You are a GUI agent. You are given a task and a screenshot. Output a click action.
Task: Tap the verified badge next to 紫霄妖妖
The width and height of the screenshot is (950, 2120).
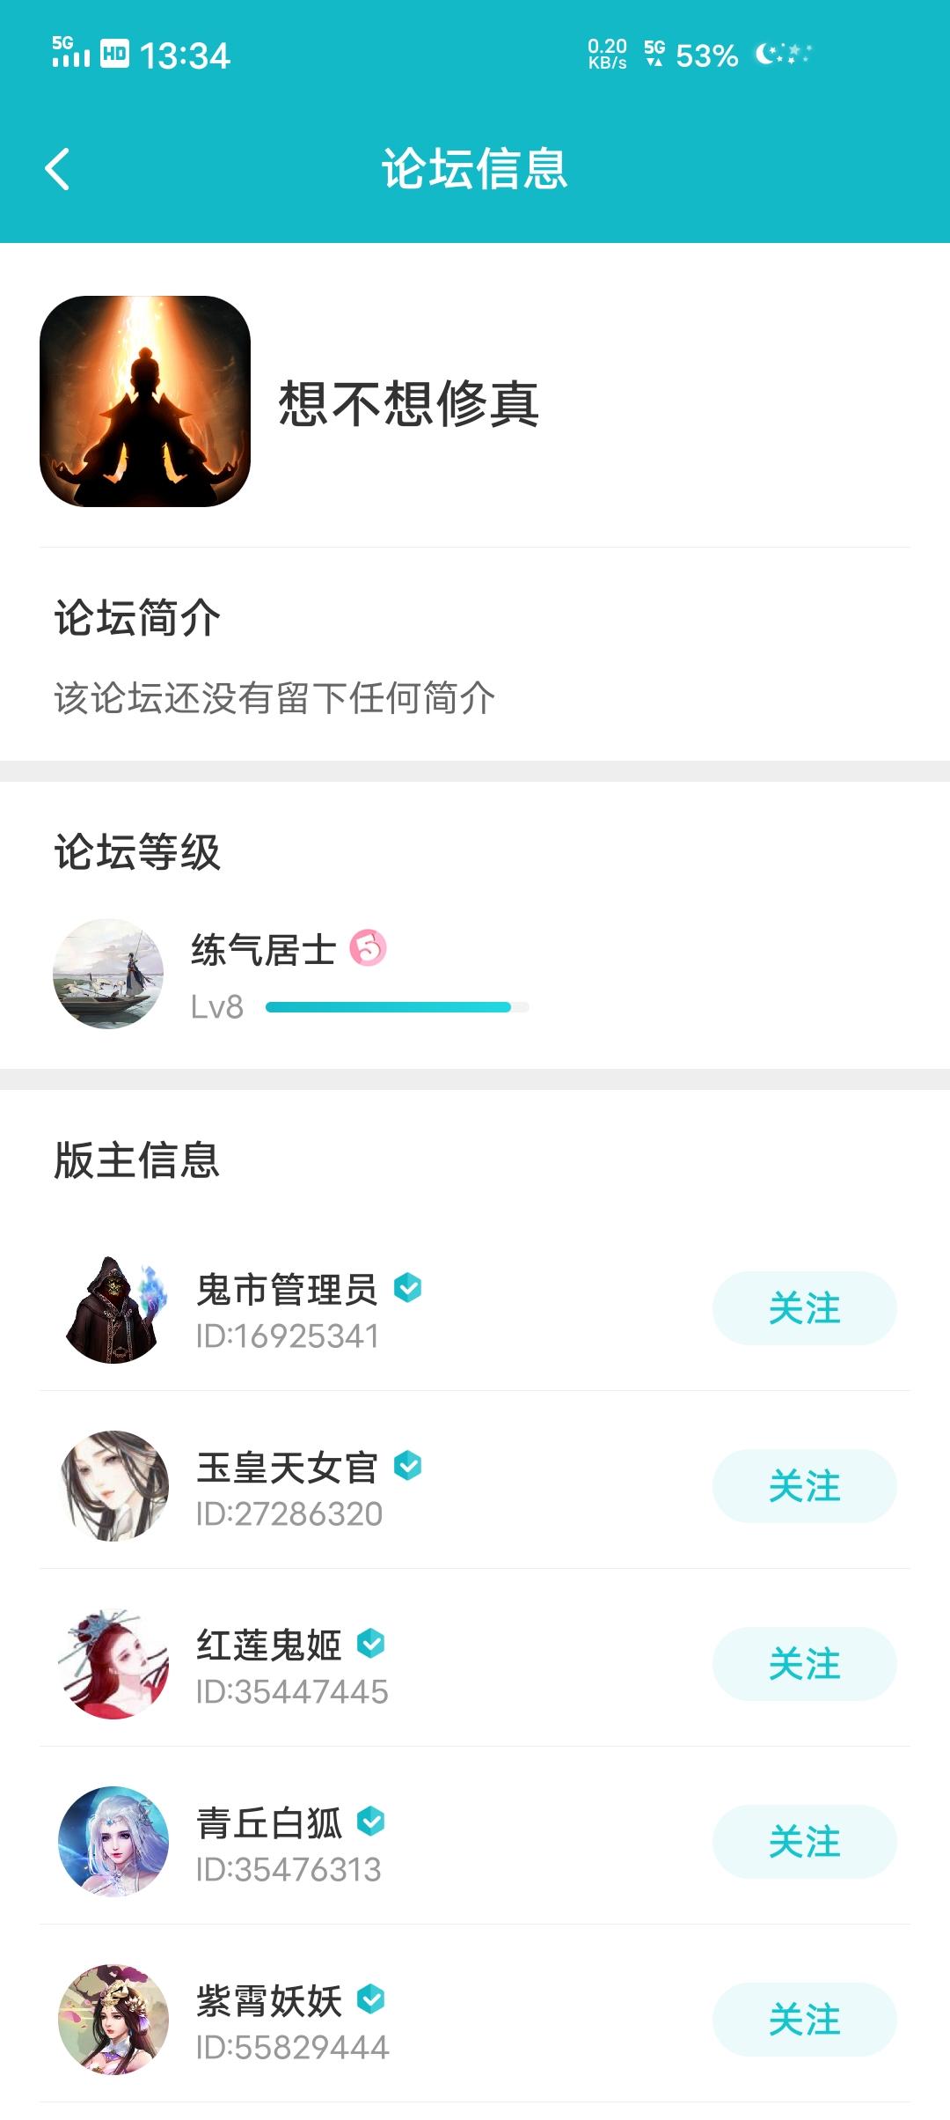click(x=371, y=1999)
